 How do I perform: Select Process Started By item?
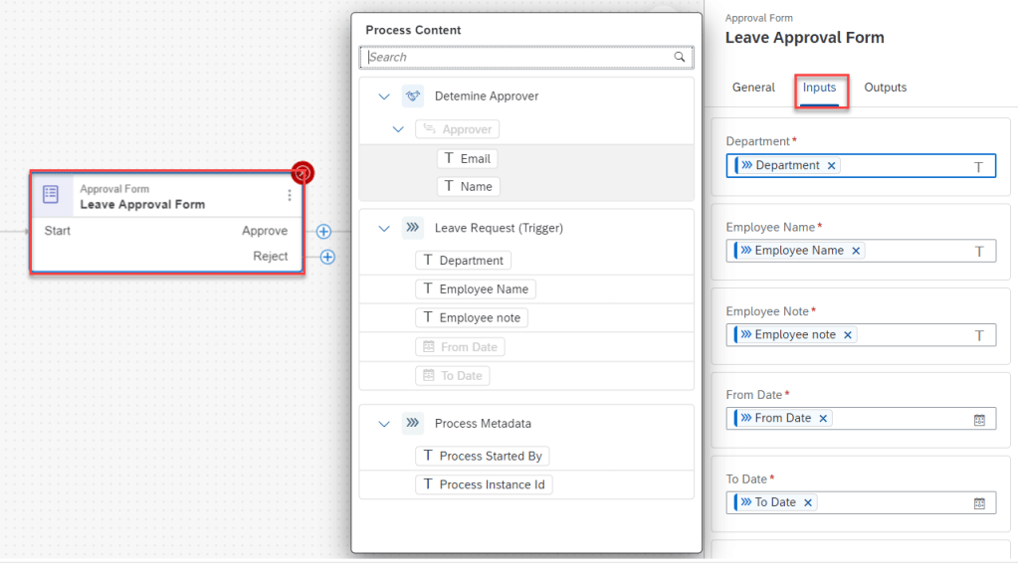482,456
